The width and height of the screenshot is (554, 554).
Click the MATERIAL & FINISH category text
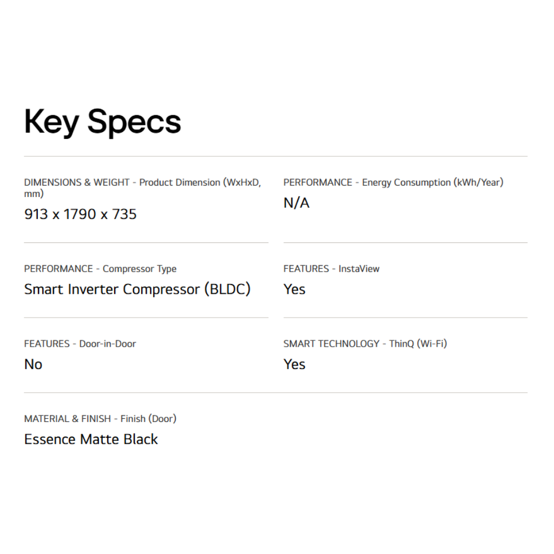[68, 419]
